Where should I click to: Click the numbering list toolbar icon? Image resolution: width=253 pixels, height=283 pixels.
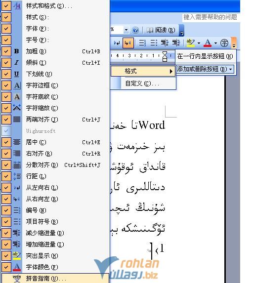tap(142, 43)
